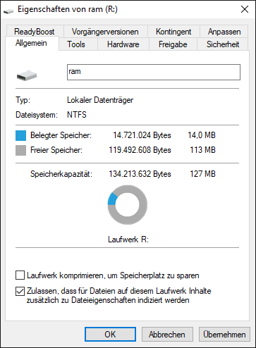The height and width of the screenshot is (348, 256).
Task: Click the large drive icon beside the name field
Action: click(27, 75)
